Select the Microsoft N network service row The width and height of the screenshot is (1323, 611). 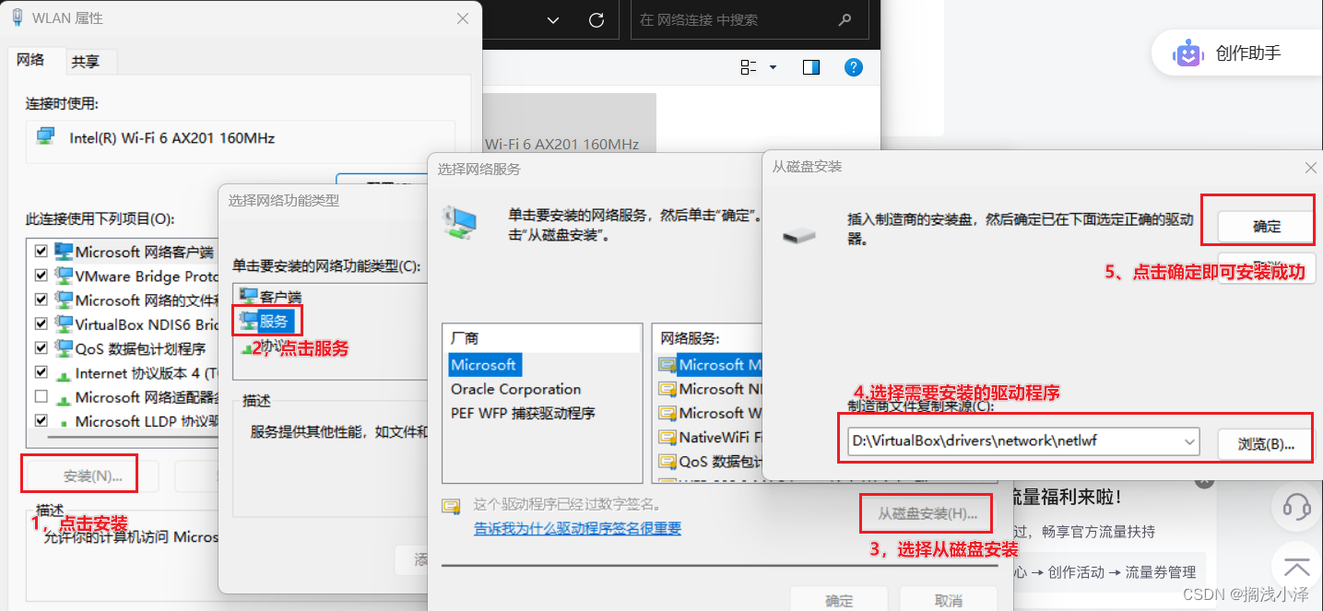point(711,389)
